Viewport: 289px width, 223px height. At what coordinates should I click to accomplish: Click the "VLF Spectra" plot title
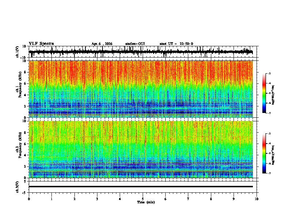point(41,44)
